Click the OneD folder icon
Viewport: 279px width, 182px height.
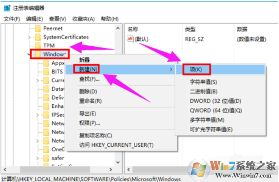point(46,149)
